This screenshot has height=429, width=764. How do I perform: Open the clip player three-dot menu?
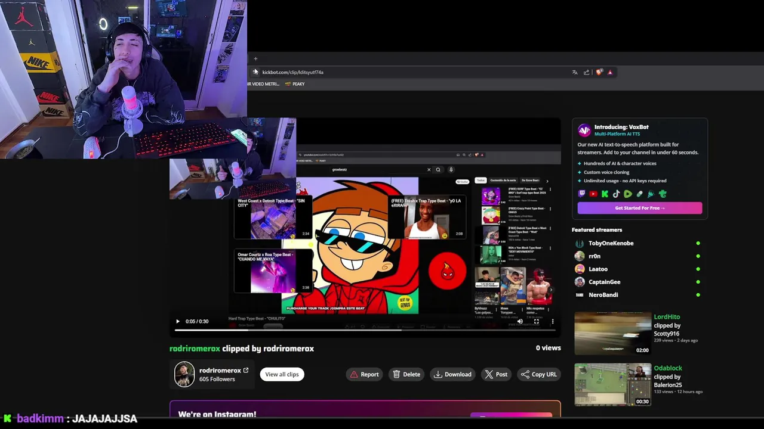pyautogui.click(x=553, y=321)
